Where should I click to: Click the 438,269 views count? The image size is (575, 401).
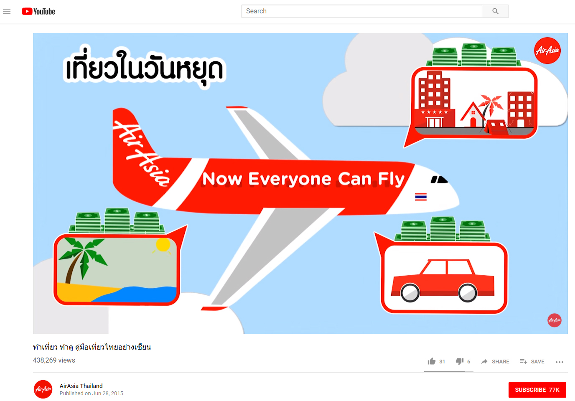pyautogui.click(x=54, y=360)
